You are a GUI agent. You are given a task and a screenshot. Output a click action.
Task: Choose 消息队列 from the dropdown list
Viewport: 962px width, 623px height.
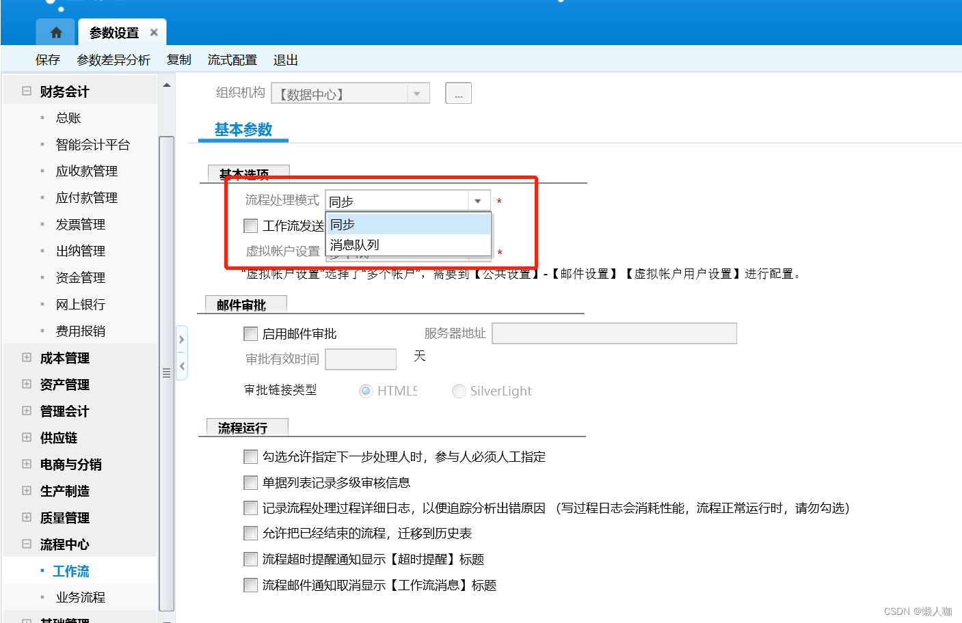point(408,245)
